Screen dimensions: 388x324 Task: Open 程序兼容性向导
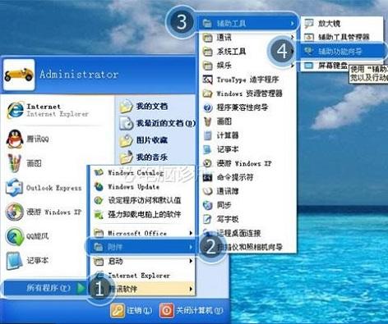[x=235, y=107]
